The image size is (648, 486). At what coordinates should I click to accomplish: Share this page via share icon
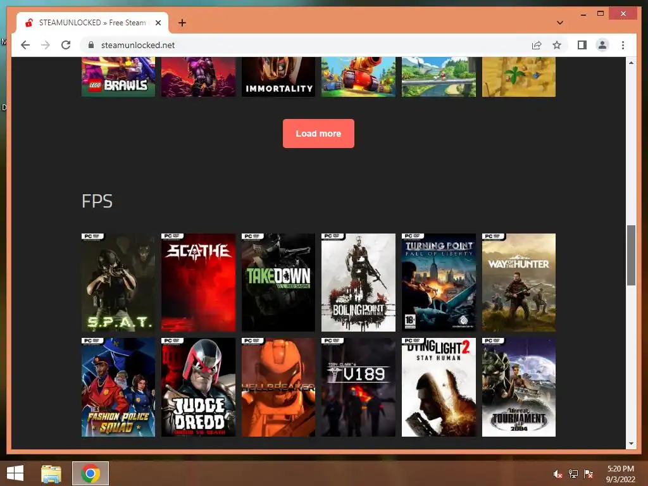click(x=537, y=45)
